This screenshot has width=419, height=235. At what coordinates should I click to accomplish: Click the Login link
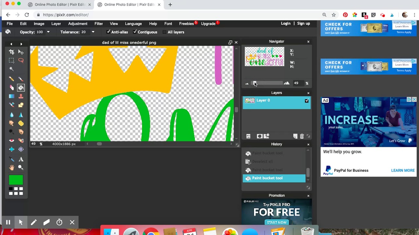(286, 23)
